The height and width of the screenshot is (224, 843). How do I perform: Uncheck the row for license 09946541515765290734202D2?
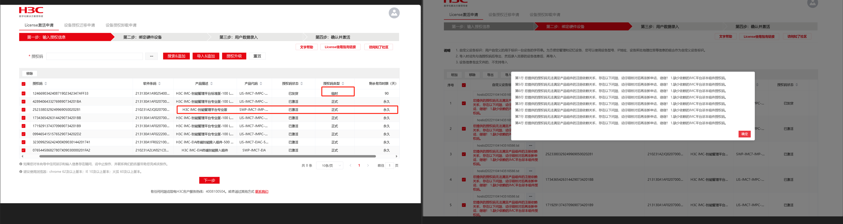pos(23,134)
